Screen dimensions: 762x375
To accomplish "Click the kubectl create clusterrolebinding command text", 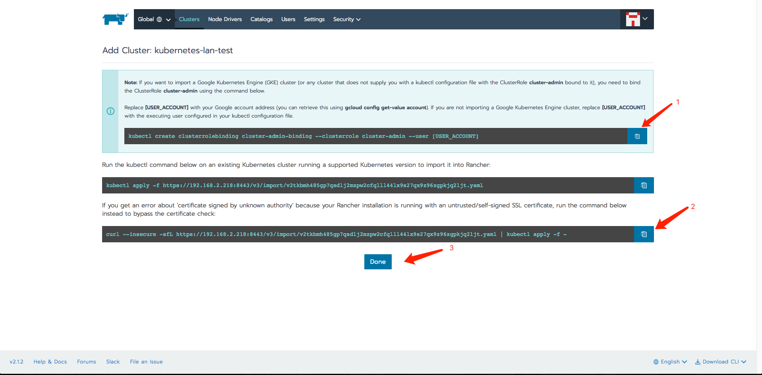I will pyautogui.click(x=304, y=136).
